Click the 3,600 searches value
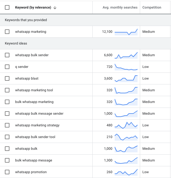The width and height of the screenshot is (171, 178). coord(108,78)
